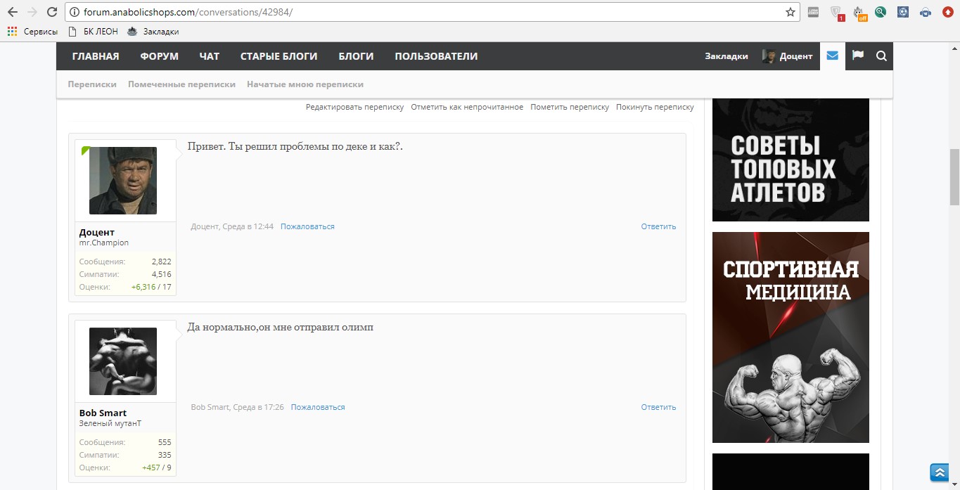This screenshot has height=490, width=960.
Task: Open the Доцент user account menu
Action: click(787, 56)
